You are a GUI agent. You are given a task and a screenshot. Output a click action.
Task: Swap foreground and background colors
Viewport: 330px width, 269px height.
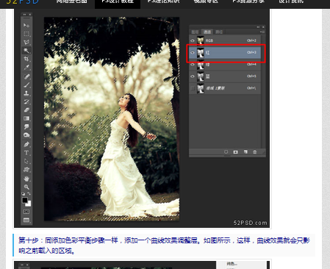[29, 193]
